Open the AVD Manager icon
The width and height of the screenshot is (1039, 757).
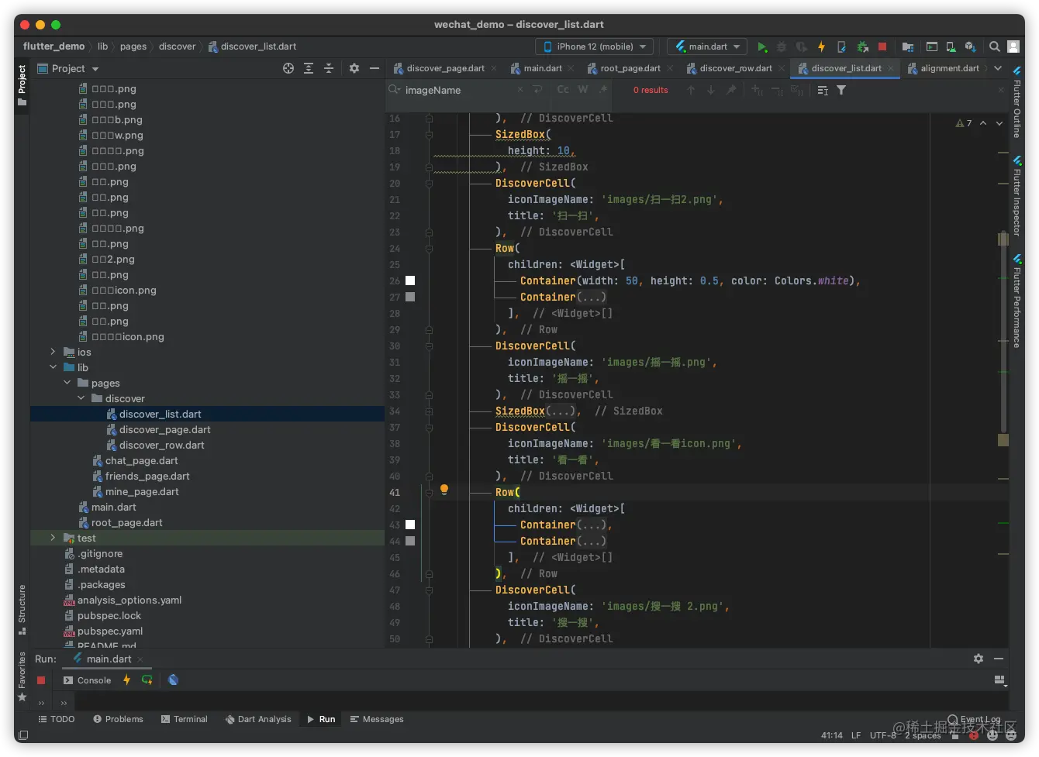click(951, 46)
